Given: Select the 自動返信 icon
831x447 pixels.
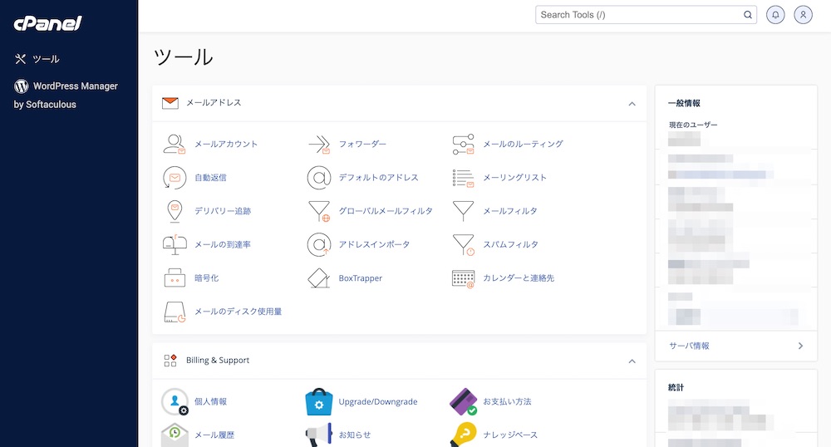Looking at the screenshot, I should 175,178.
